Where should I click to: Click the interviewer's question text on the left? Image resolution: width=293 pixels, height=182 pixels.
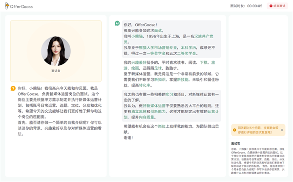pos(60,111)
